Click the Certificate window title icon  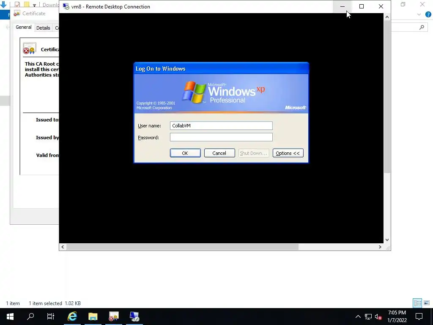coord(17,13)
